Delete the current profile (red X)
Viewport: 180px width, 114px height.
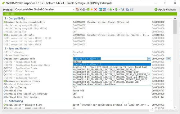pyautogui.click(x=95, y=9)
